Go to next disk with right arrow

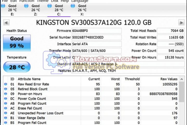coord(181,23)
